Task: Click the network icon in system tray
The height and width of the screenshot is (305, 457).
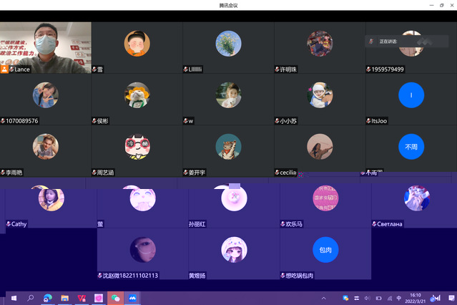Action: click(x=389, y=299)
